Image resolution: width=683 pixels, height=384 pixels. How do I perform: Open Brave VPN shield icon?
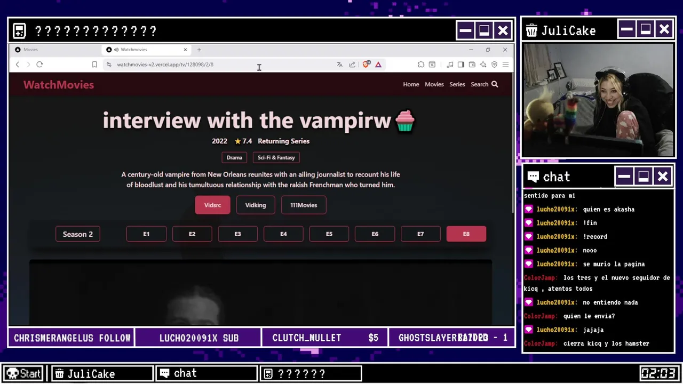tap(494, 65)
